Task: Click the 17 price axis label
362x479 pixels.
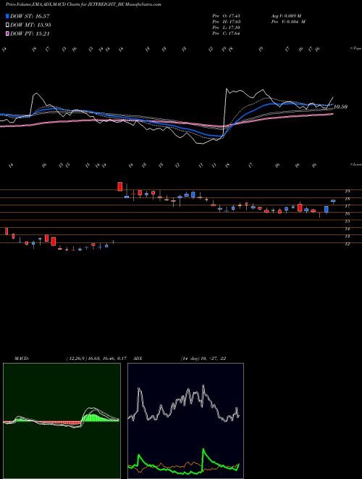Action: tap(347, 207)
